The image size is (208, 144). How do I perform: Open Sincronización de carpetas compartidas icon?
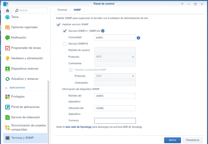[7, 127]
